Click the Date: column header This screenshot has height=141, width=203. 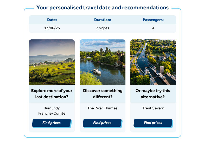[52, 20]
